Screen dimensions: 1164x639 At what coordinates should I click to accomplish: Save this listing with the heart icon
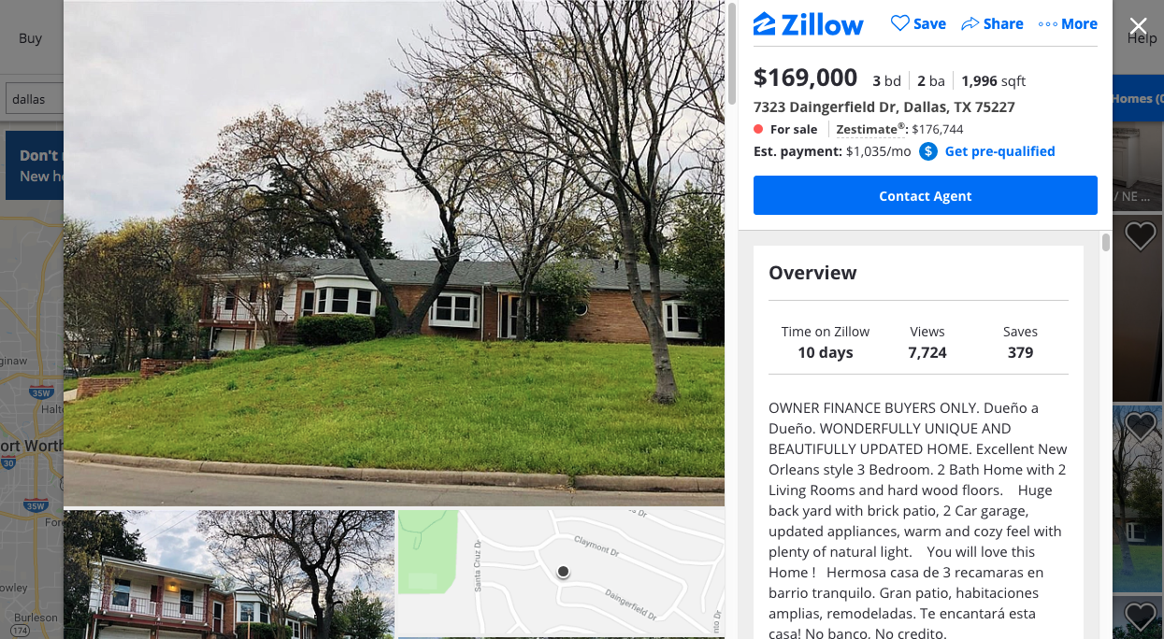coord(899,23)
